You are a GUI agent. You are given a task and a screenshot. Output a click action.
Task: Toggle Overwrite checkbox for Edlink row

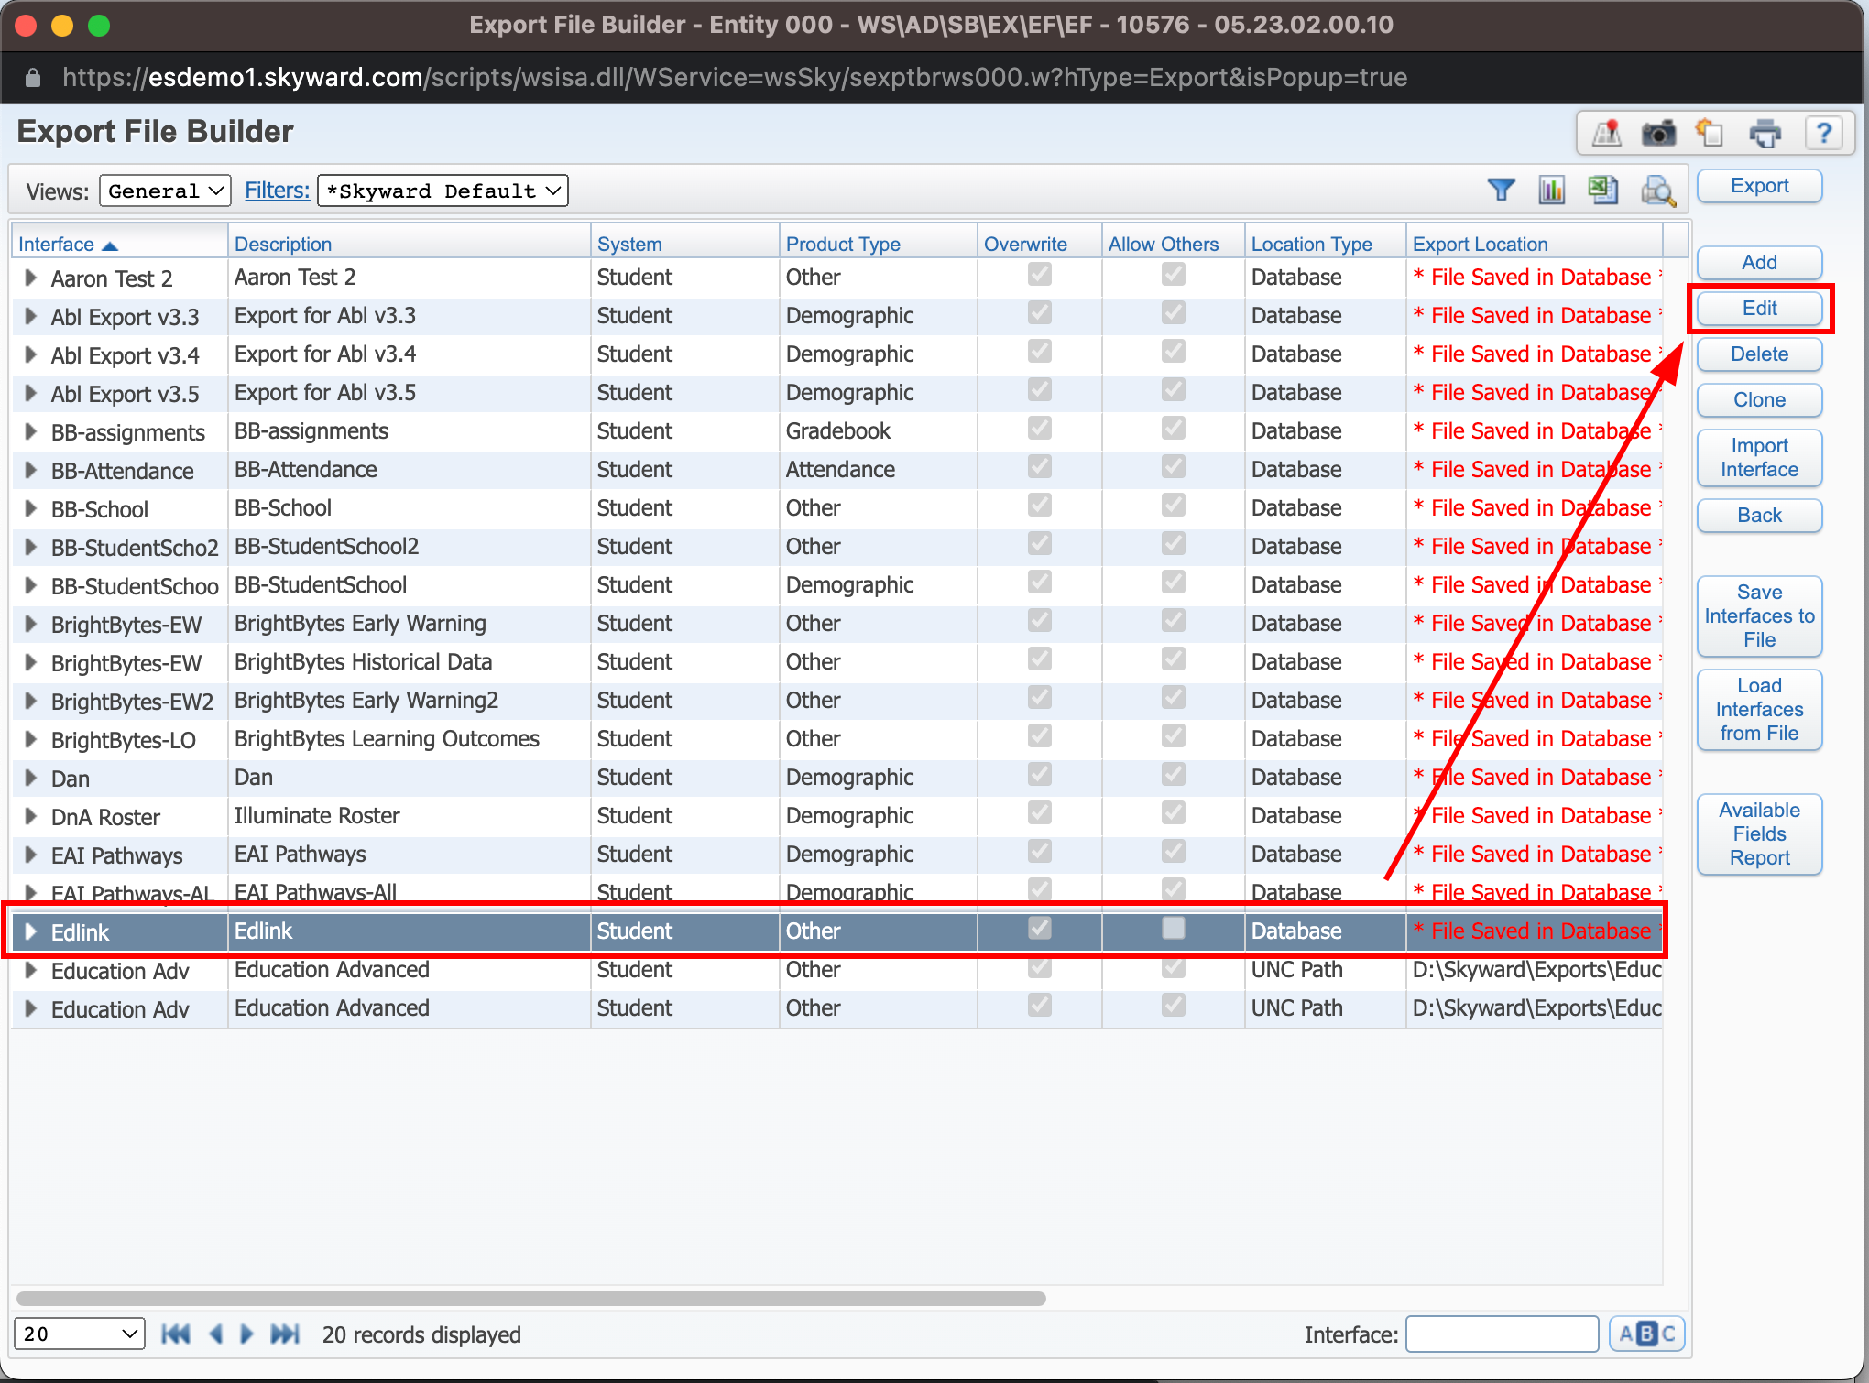tap(1040, 929)
